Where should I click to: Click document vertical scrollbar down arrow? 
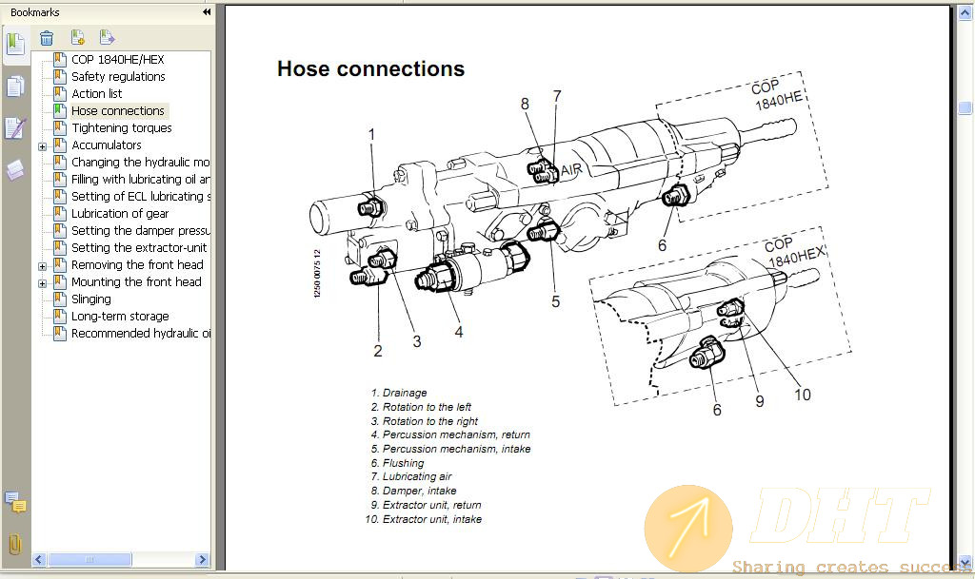965,563
